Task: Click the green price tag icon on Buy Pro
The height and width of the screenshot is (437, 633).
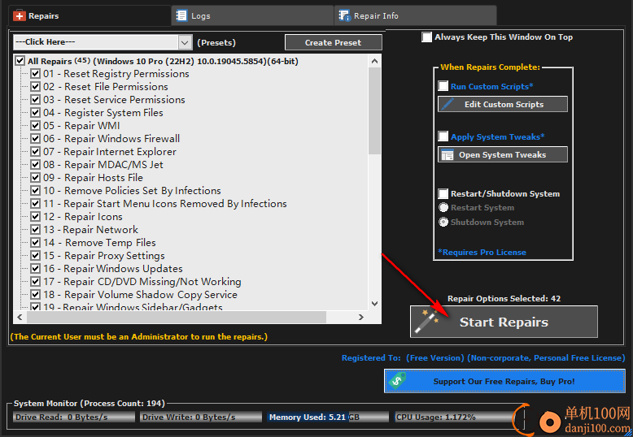Action: [x=398, y=381]
